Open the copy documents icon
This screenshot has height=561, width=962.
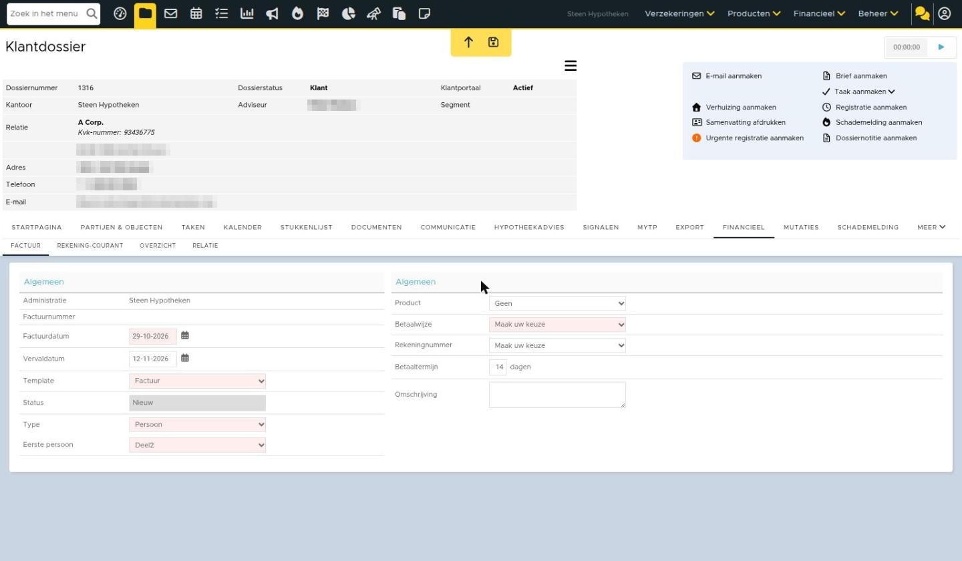(399, 13)
